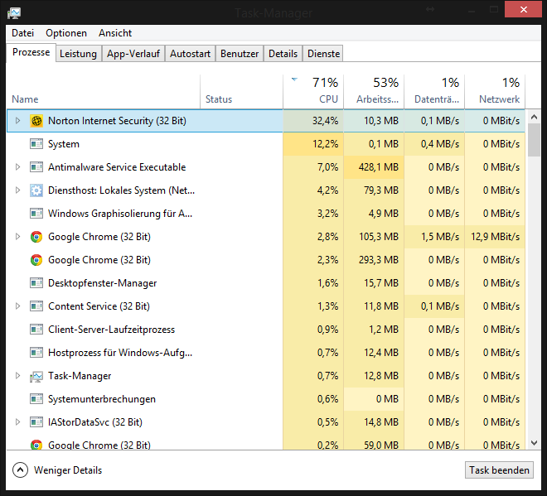Click the IAStorDataSvc process icon
Screen dimensions: 547x496
coord(36,422)
